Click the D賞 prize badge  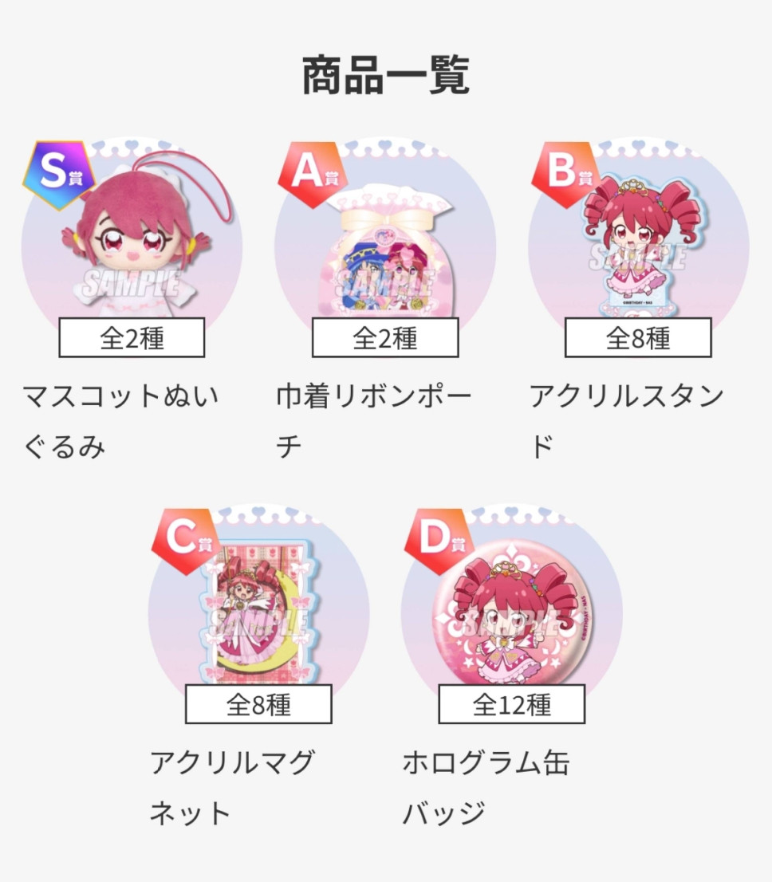click(439, 541)
